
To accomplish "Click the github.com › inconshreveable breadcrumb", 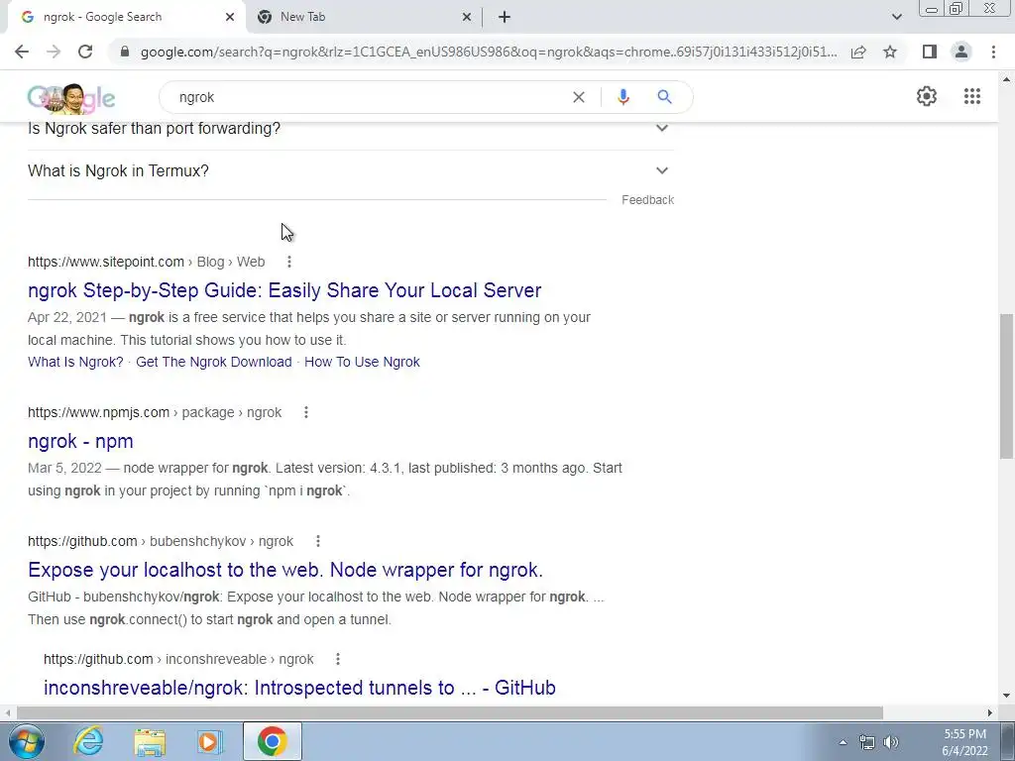I will click(178, 659).
